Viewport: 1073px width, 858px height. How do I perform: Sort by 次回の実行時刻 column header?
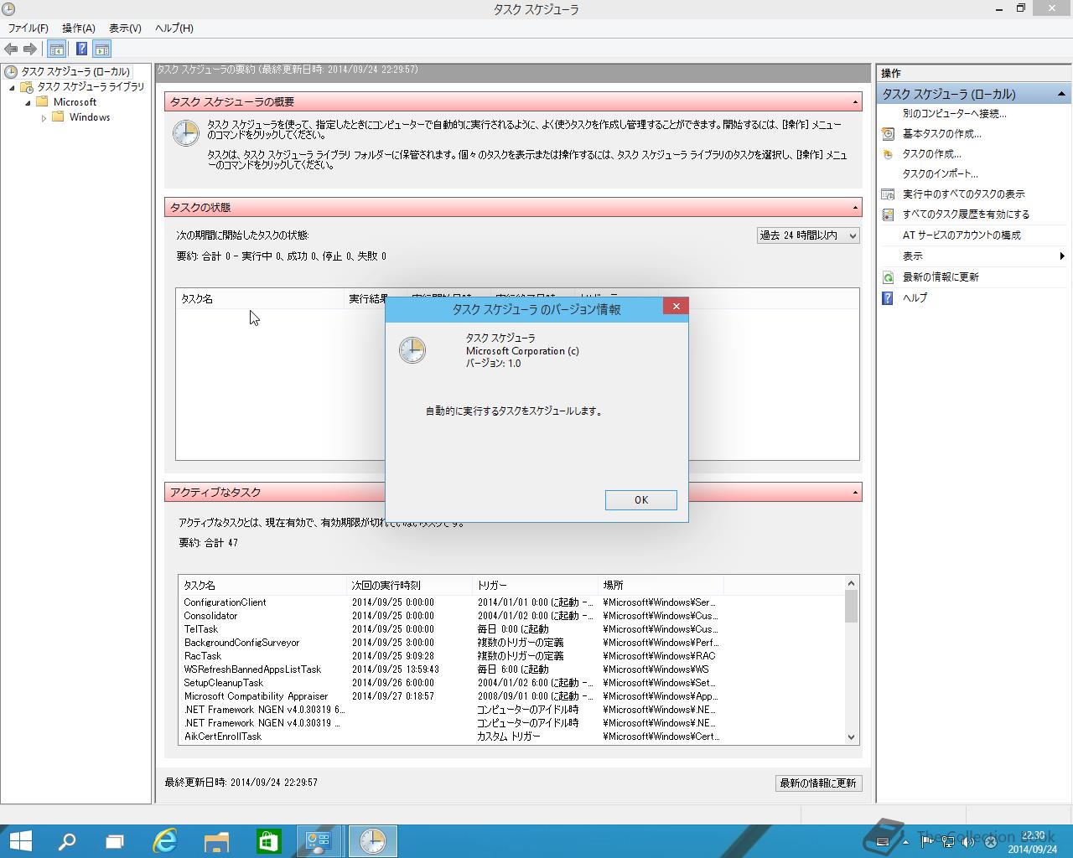[409, 586]
